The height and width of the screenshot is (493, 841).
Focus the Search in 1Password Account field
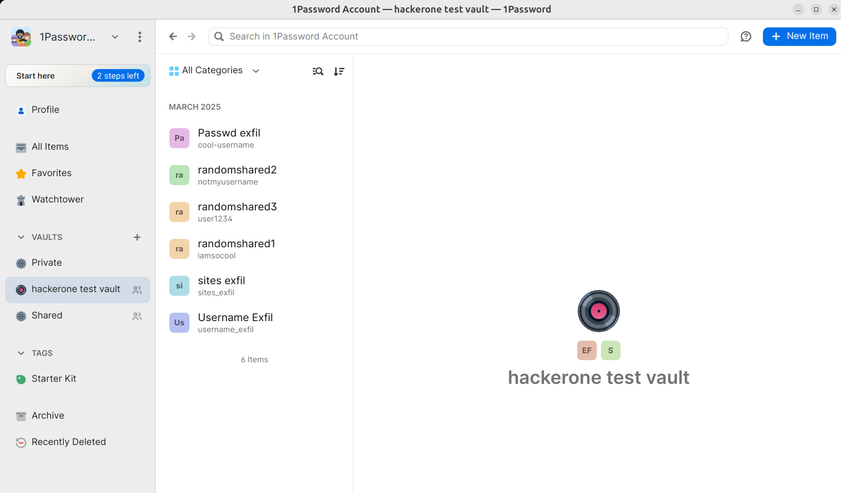tap(469, 36)
